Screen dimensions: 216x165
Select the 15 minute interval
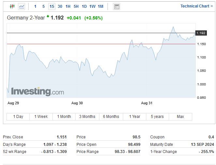[x=52, y=6]
